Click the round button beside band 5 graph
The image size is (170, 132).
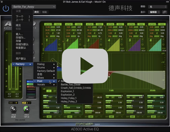pos(142,44)
